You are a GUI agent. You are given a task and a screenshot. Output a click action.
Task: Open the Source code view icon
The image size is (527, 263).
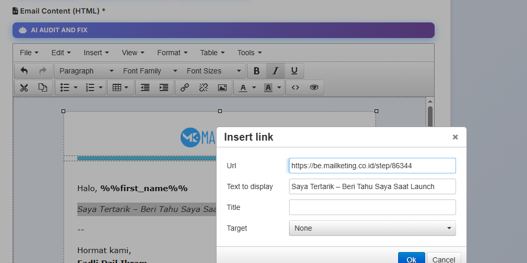click(x=295, y=87)
